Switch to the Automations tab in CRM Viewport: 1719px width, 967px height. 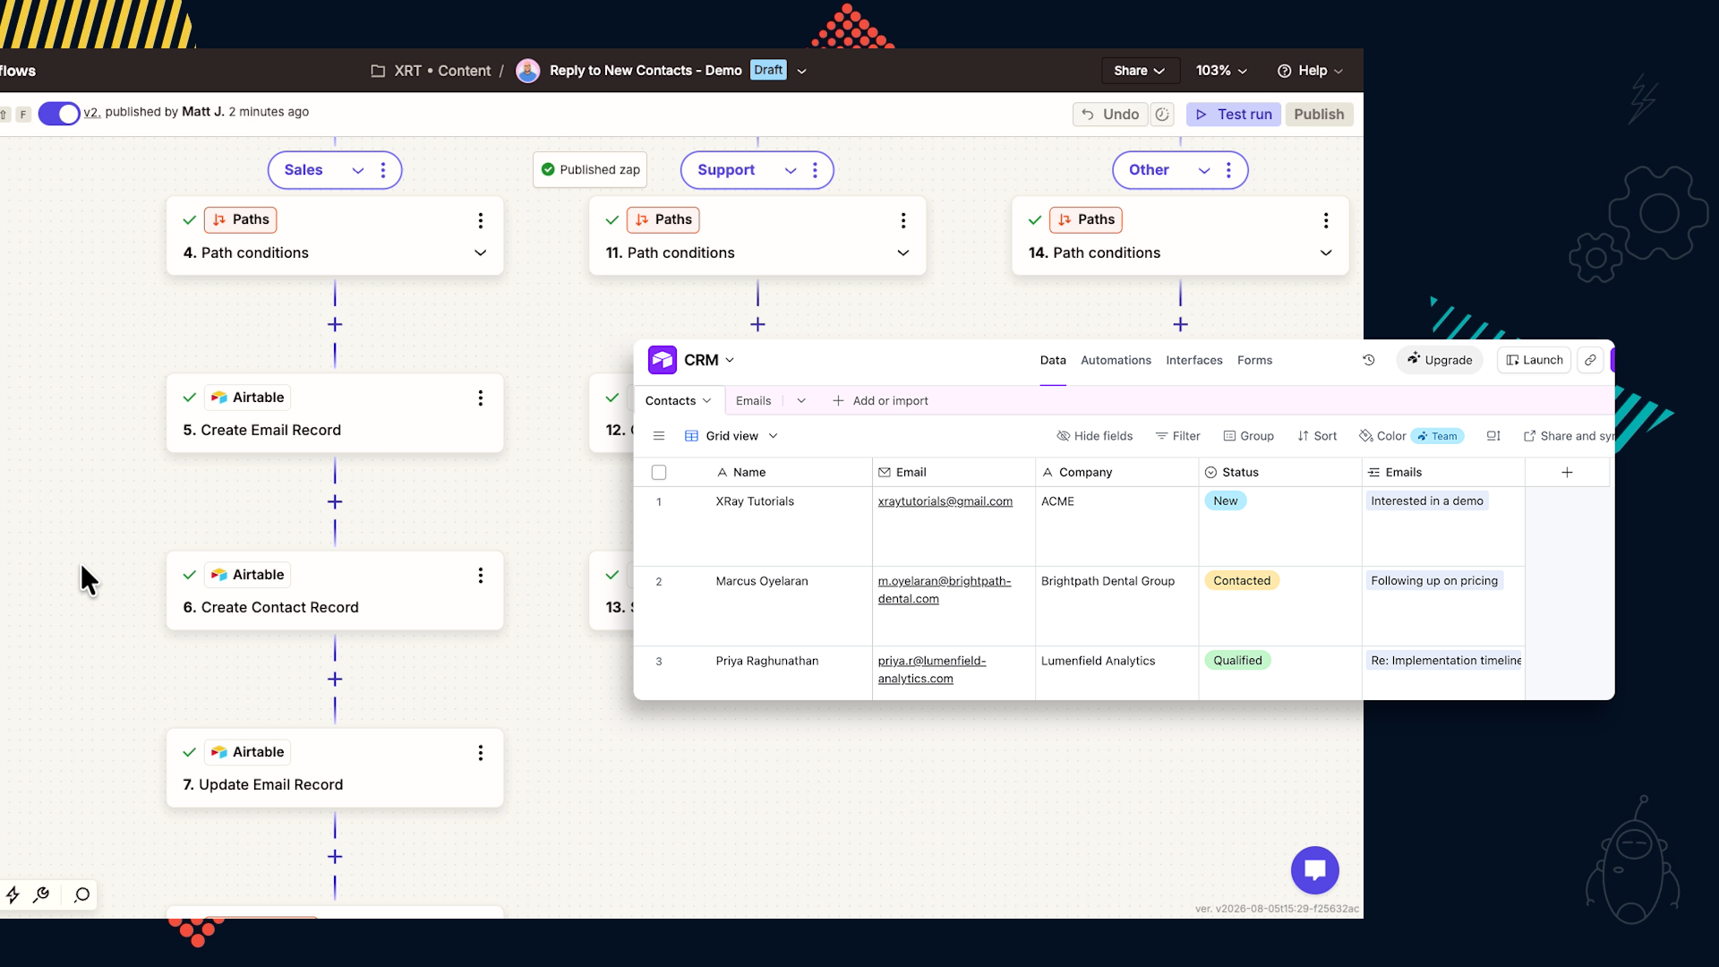click(1116, 360)
